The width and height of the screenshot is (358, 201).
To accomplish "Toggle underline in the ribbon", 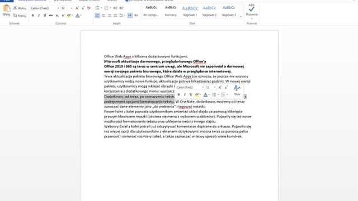I will (x=45, y=16).
